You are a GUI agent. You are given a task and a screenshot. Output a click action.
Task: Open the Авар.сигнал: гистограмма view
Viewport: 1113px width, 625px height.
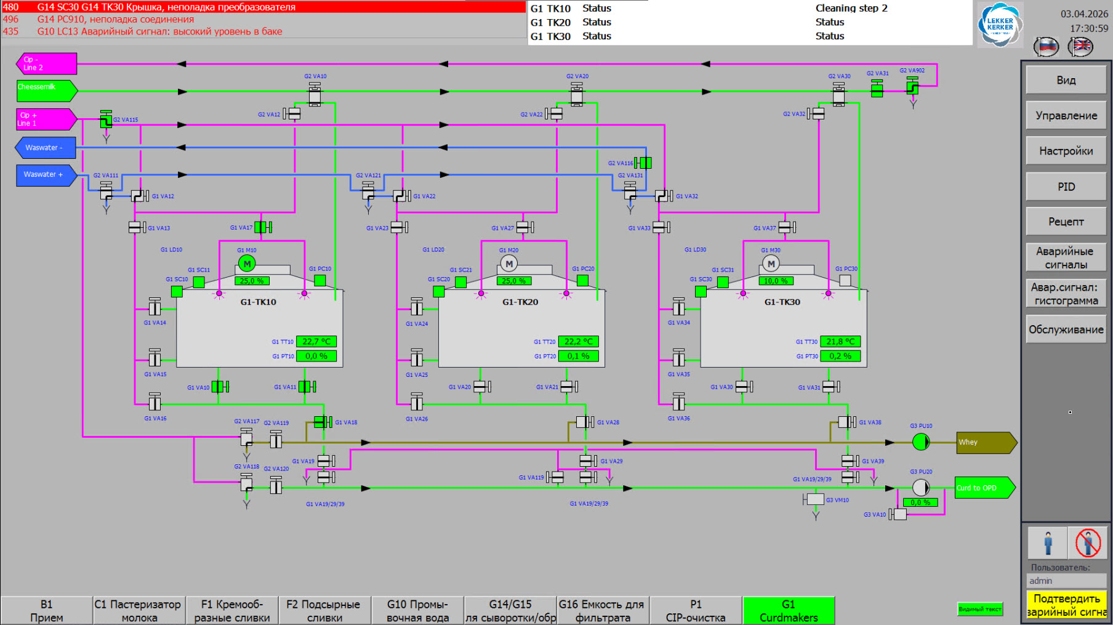(x=1066, y=294)
